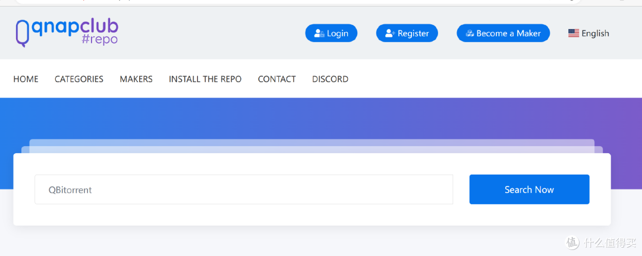The width and height of the screenshot is (642, 256).
Task: Click the cubes icon on Become a Maker
Action: (x=470, y=33)
